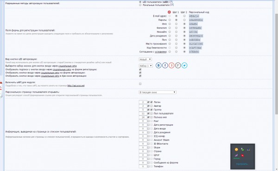Image resolution: width=278 pixels, height=171 pixels.
Task: Tick display checkbox for Skype row
Action: click(148, 147)
